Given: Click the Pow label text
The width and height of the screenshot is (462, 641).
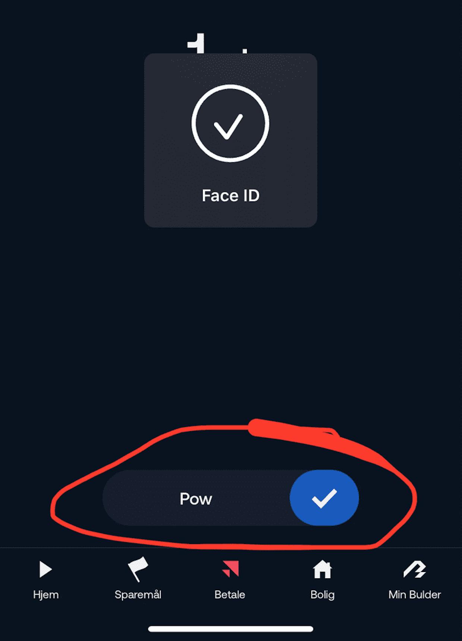Looking at the screenshot, I should click(x=196, y=499).
